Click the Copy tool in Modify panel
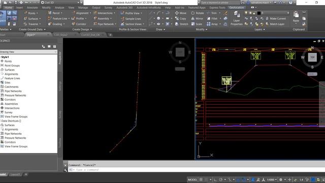The width and height of the screenshot is (325, 183). [x=181, y=18]
